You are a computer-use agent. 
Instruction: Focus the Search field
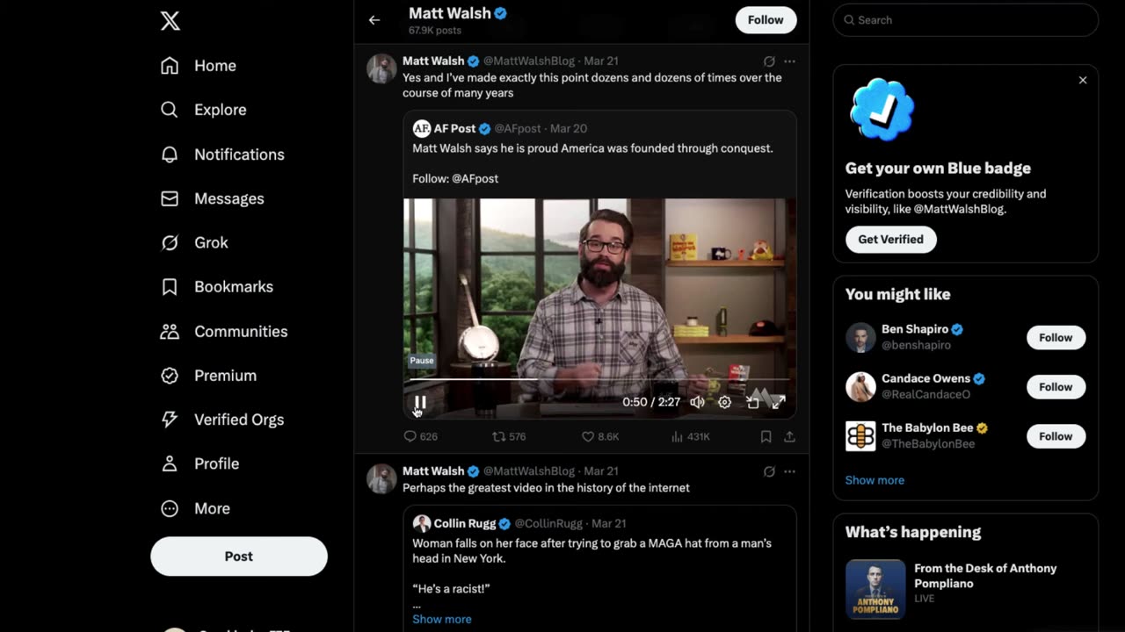(965, 20)
